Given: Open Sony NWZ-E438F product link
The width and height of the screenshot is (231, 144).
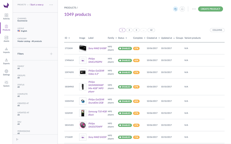Looking at the screenshot, I should pos(97,48).
